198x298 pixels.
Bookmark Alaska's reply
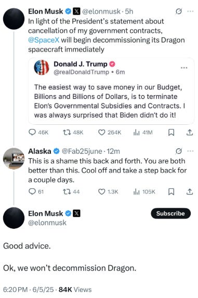(171, 191)
